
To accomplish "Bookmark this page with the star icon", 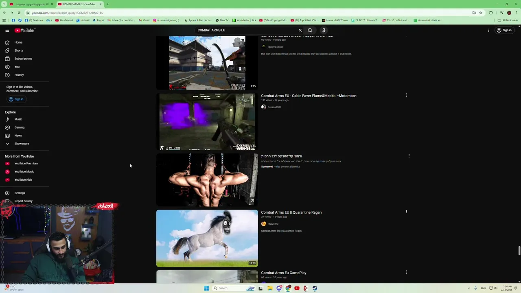I will point(480,13).
